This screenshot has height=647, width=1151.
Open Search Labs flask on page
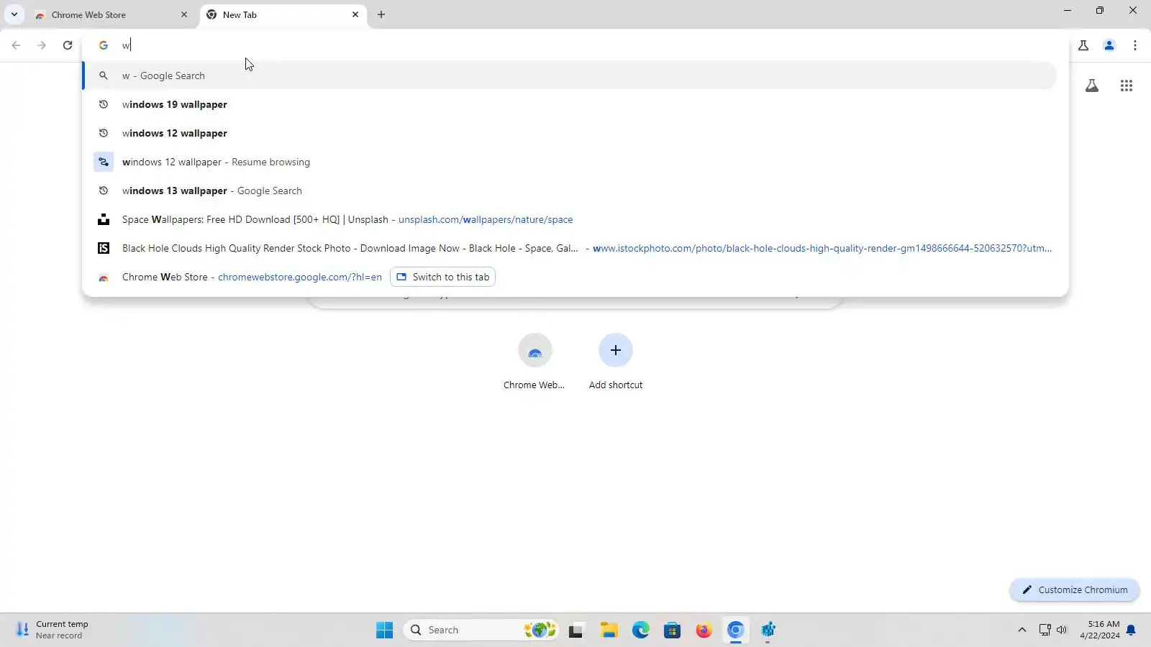point(1092,86)
